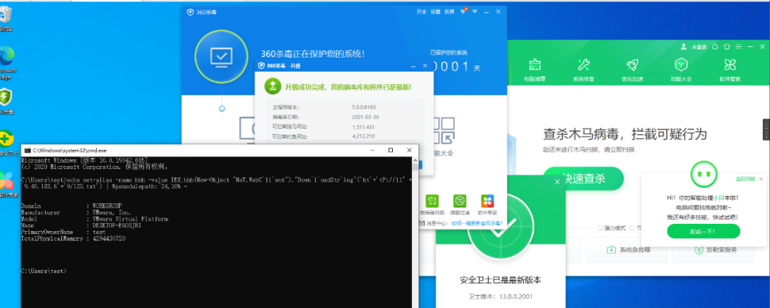The image size is (770, 308).
Task: Click 卫士版本: 13.0.0.2001 text
Action: coord(500,297)
